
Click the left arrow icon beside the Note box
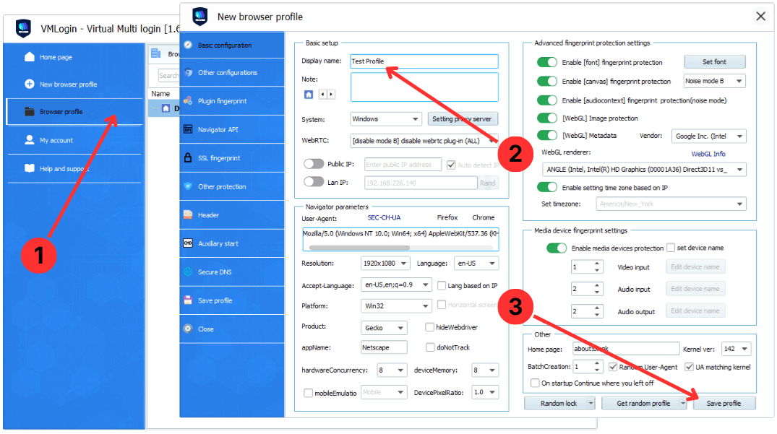[x=322, y=94]
